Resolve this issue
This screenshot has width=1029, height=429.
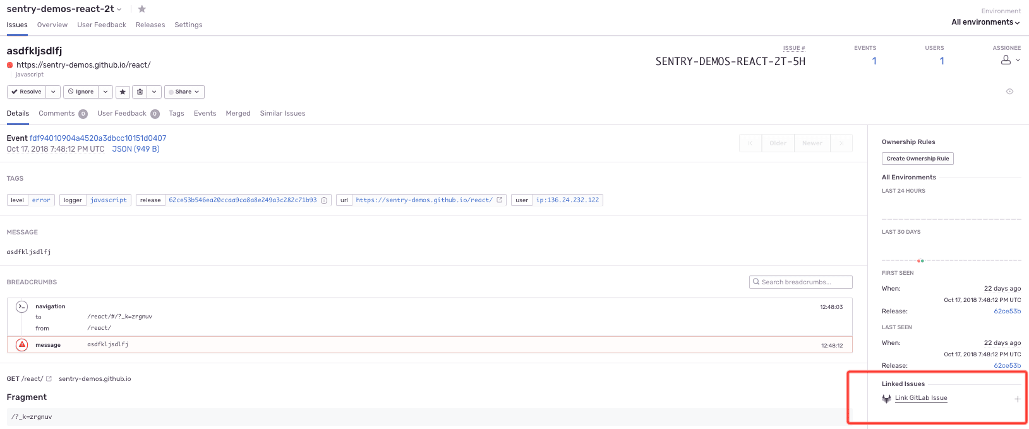pyautogui.click(x=27, y=92)
